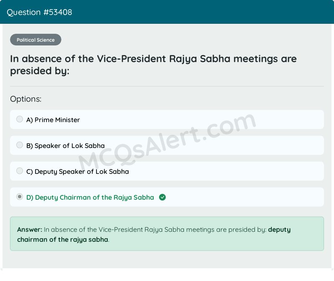334x281 pixels.
Task: Select radio button for option C
Action: tap(20, 171)
